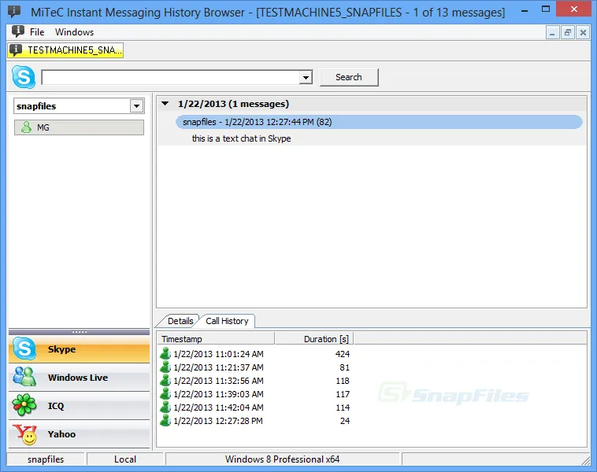Click duration value 81
Screen dimensions: 597x472
click(344, 367)
